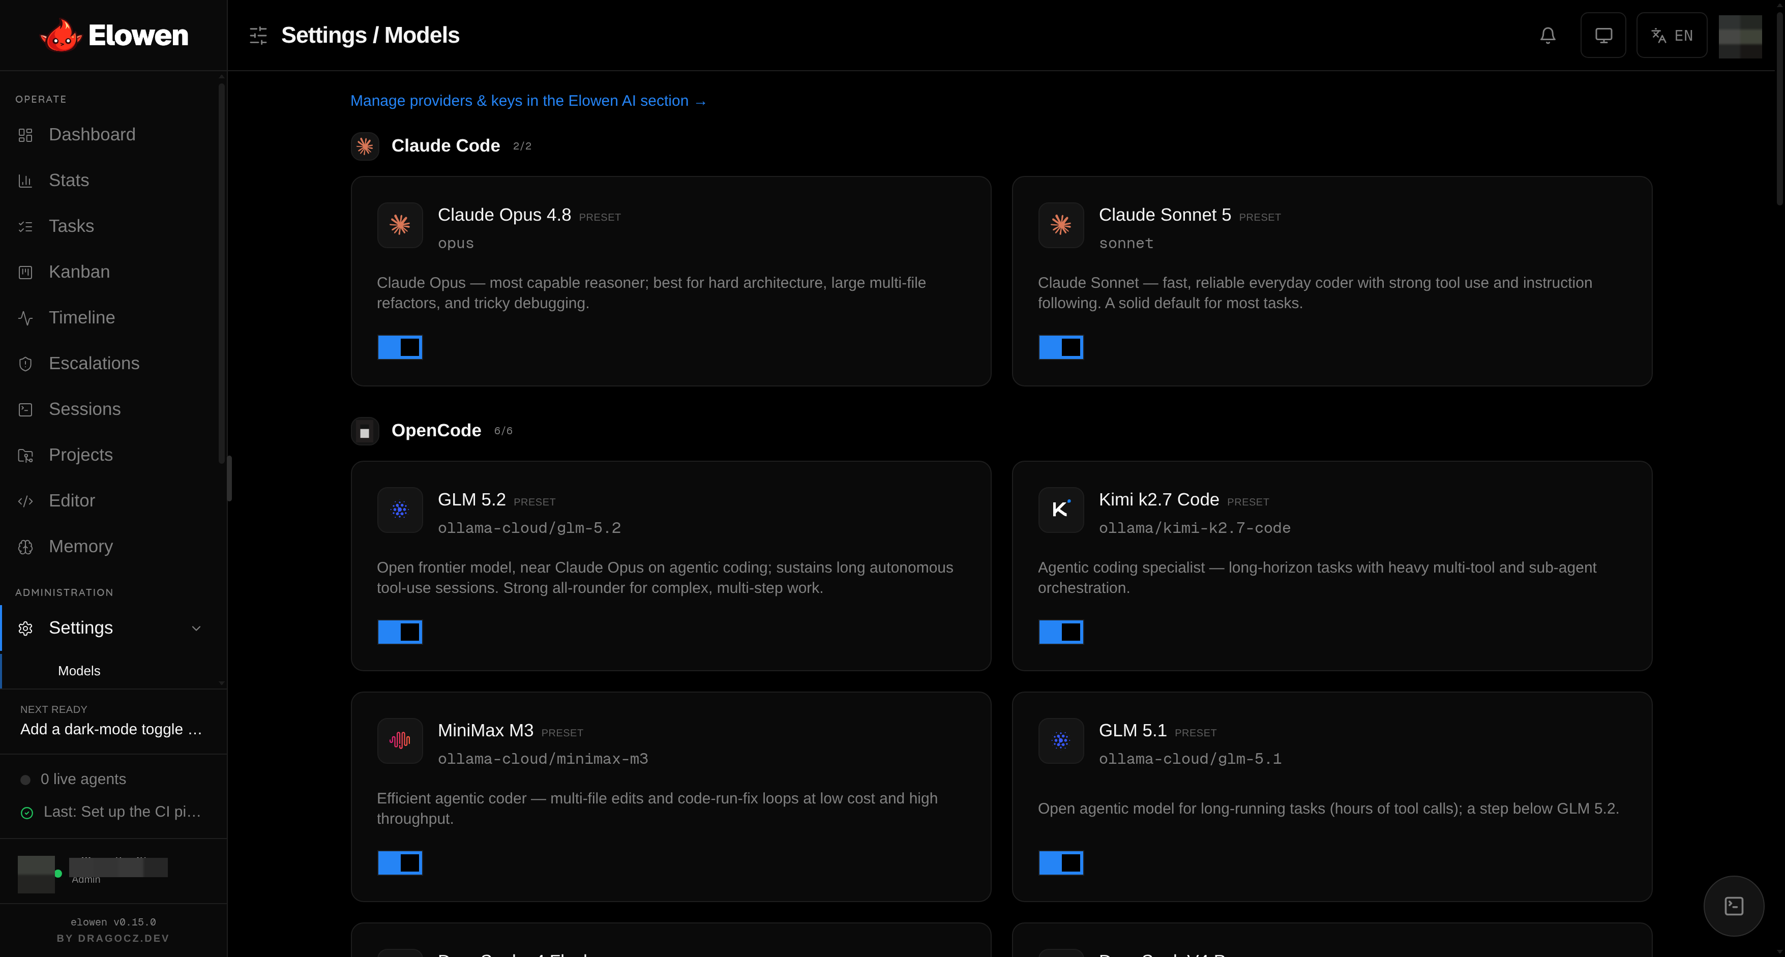This screenshot has height=957, width=1785.
Task: Toggle off GLM 5.2 model
Action: 400,632
